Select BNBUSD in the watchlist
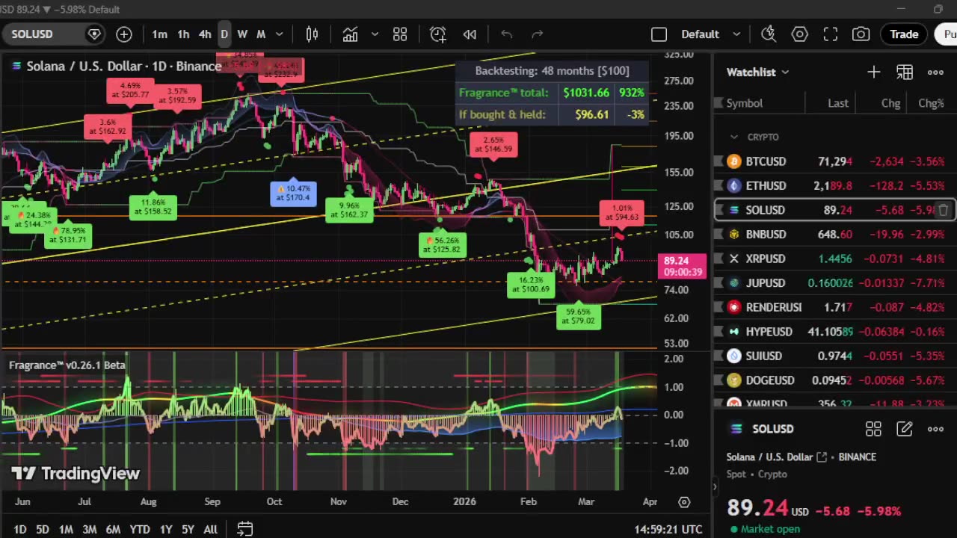 tap(835, 234)
